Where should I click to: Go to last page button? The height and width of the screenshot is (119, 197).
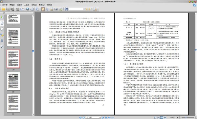click(x=106, y=117)
